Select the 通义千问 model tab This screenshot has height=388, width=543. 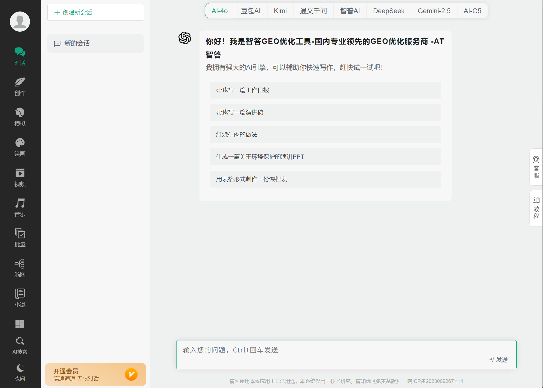tap(313, 11)
